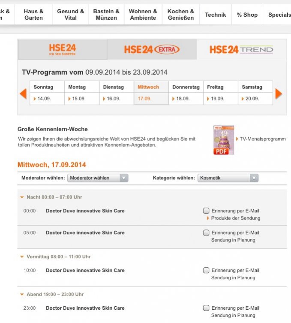This screenshot has height=323, width=291.
Task: Click the Produkte der Sendung link
Action: coord(235,218)
